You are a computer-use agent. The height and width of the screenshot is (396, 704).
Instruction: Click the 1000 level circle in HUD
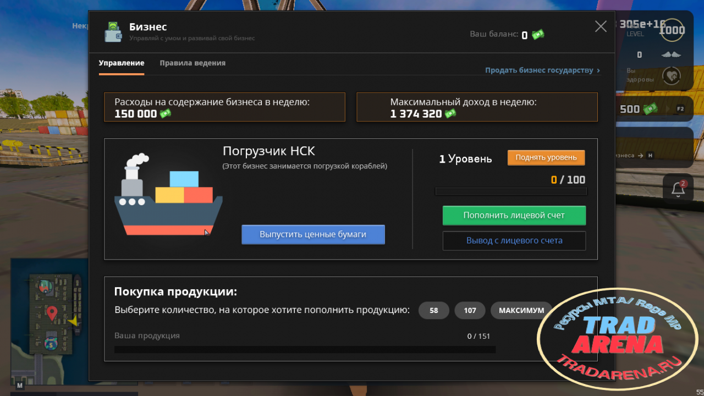672,30
